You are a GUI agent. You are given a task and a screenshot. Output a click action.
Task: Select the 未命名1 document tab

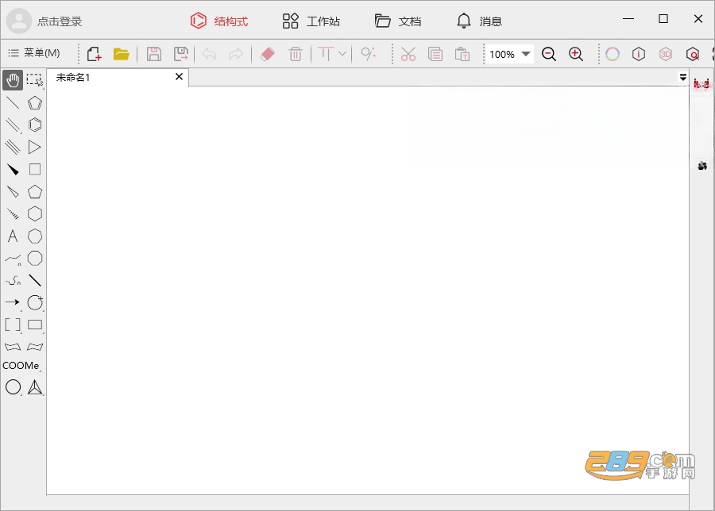(x=118, y=78)
